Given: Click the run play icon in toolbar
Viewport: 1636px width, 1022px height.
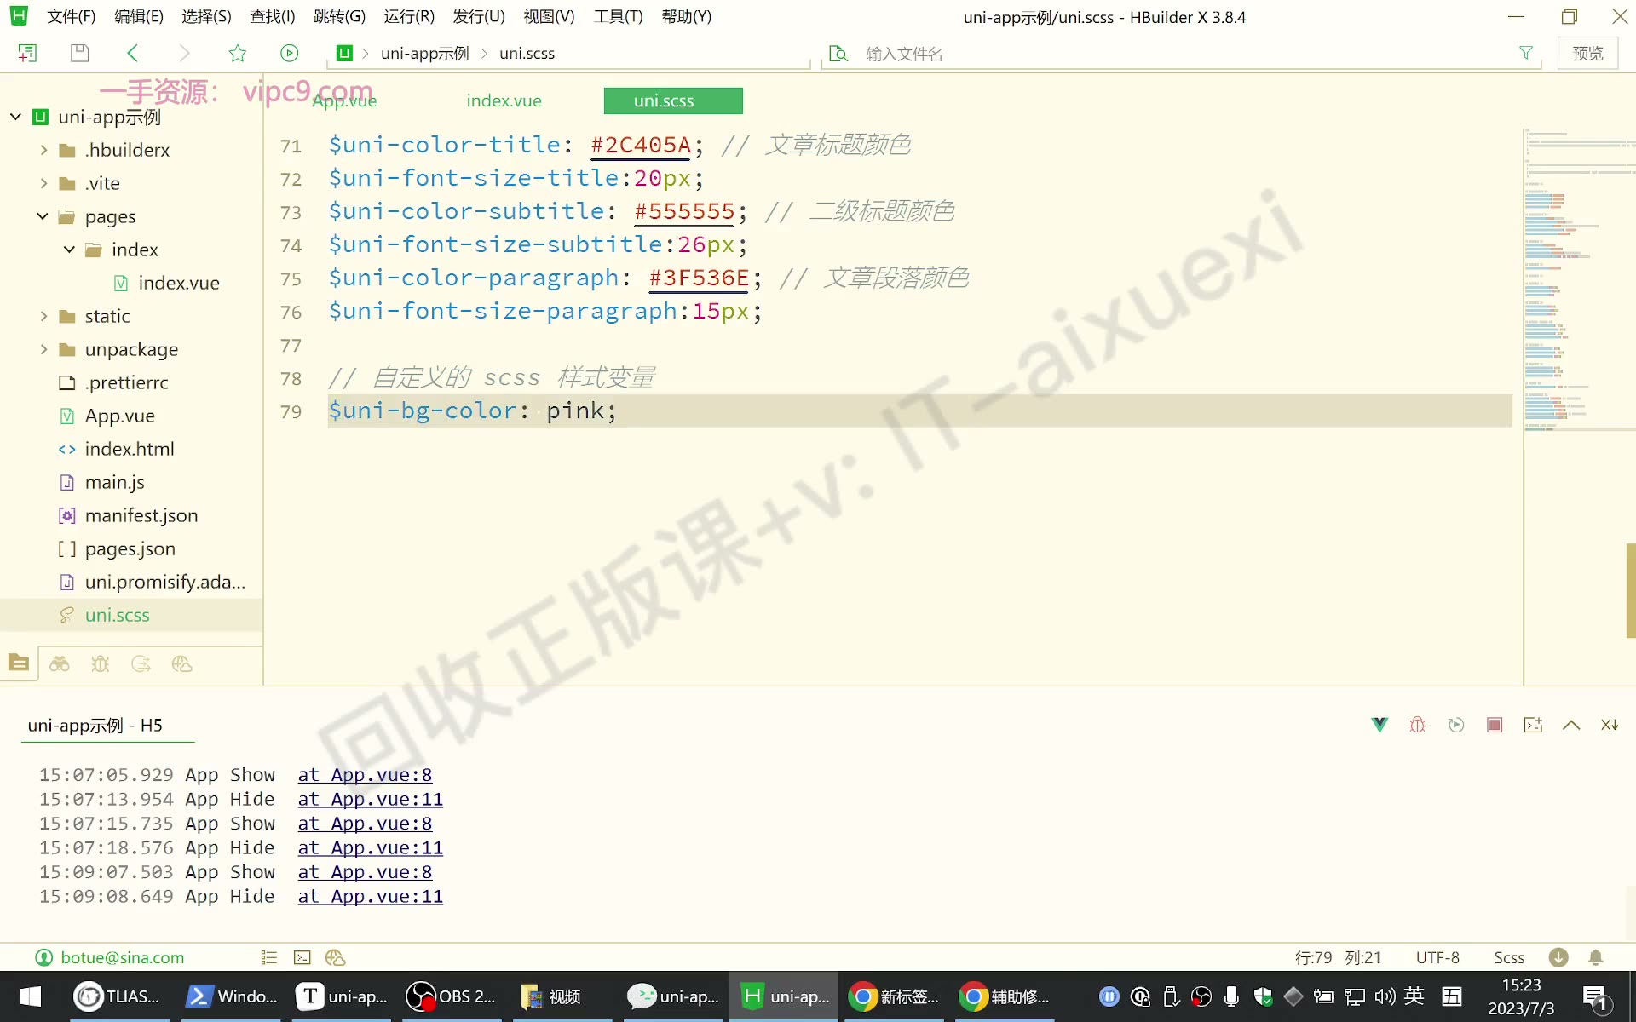Looking at the screenshot, I should [290, 53].
